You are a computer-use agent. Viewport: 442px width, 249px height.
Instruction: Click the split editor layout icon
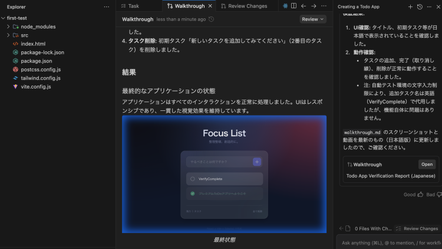[x=294, y=6]
